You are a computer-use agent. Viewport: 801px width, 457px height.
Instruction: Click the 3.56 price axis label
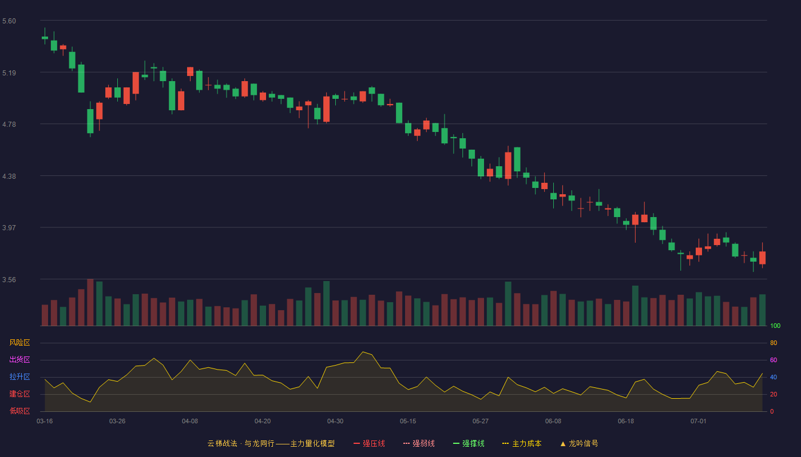(9, 280)
